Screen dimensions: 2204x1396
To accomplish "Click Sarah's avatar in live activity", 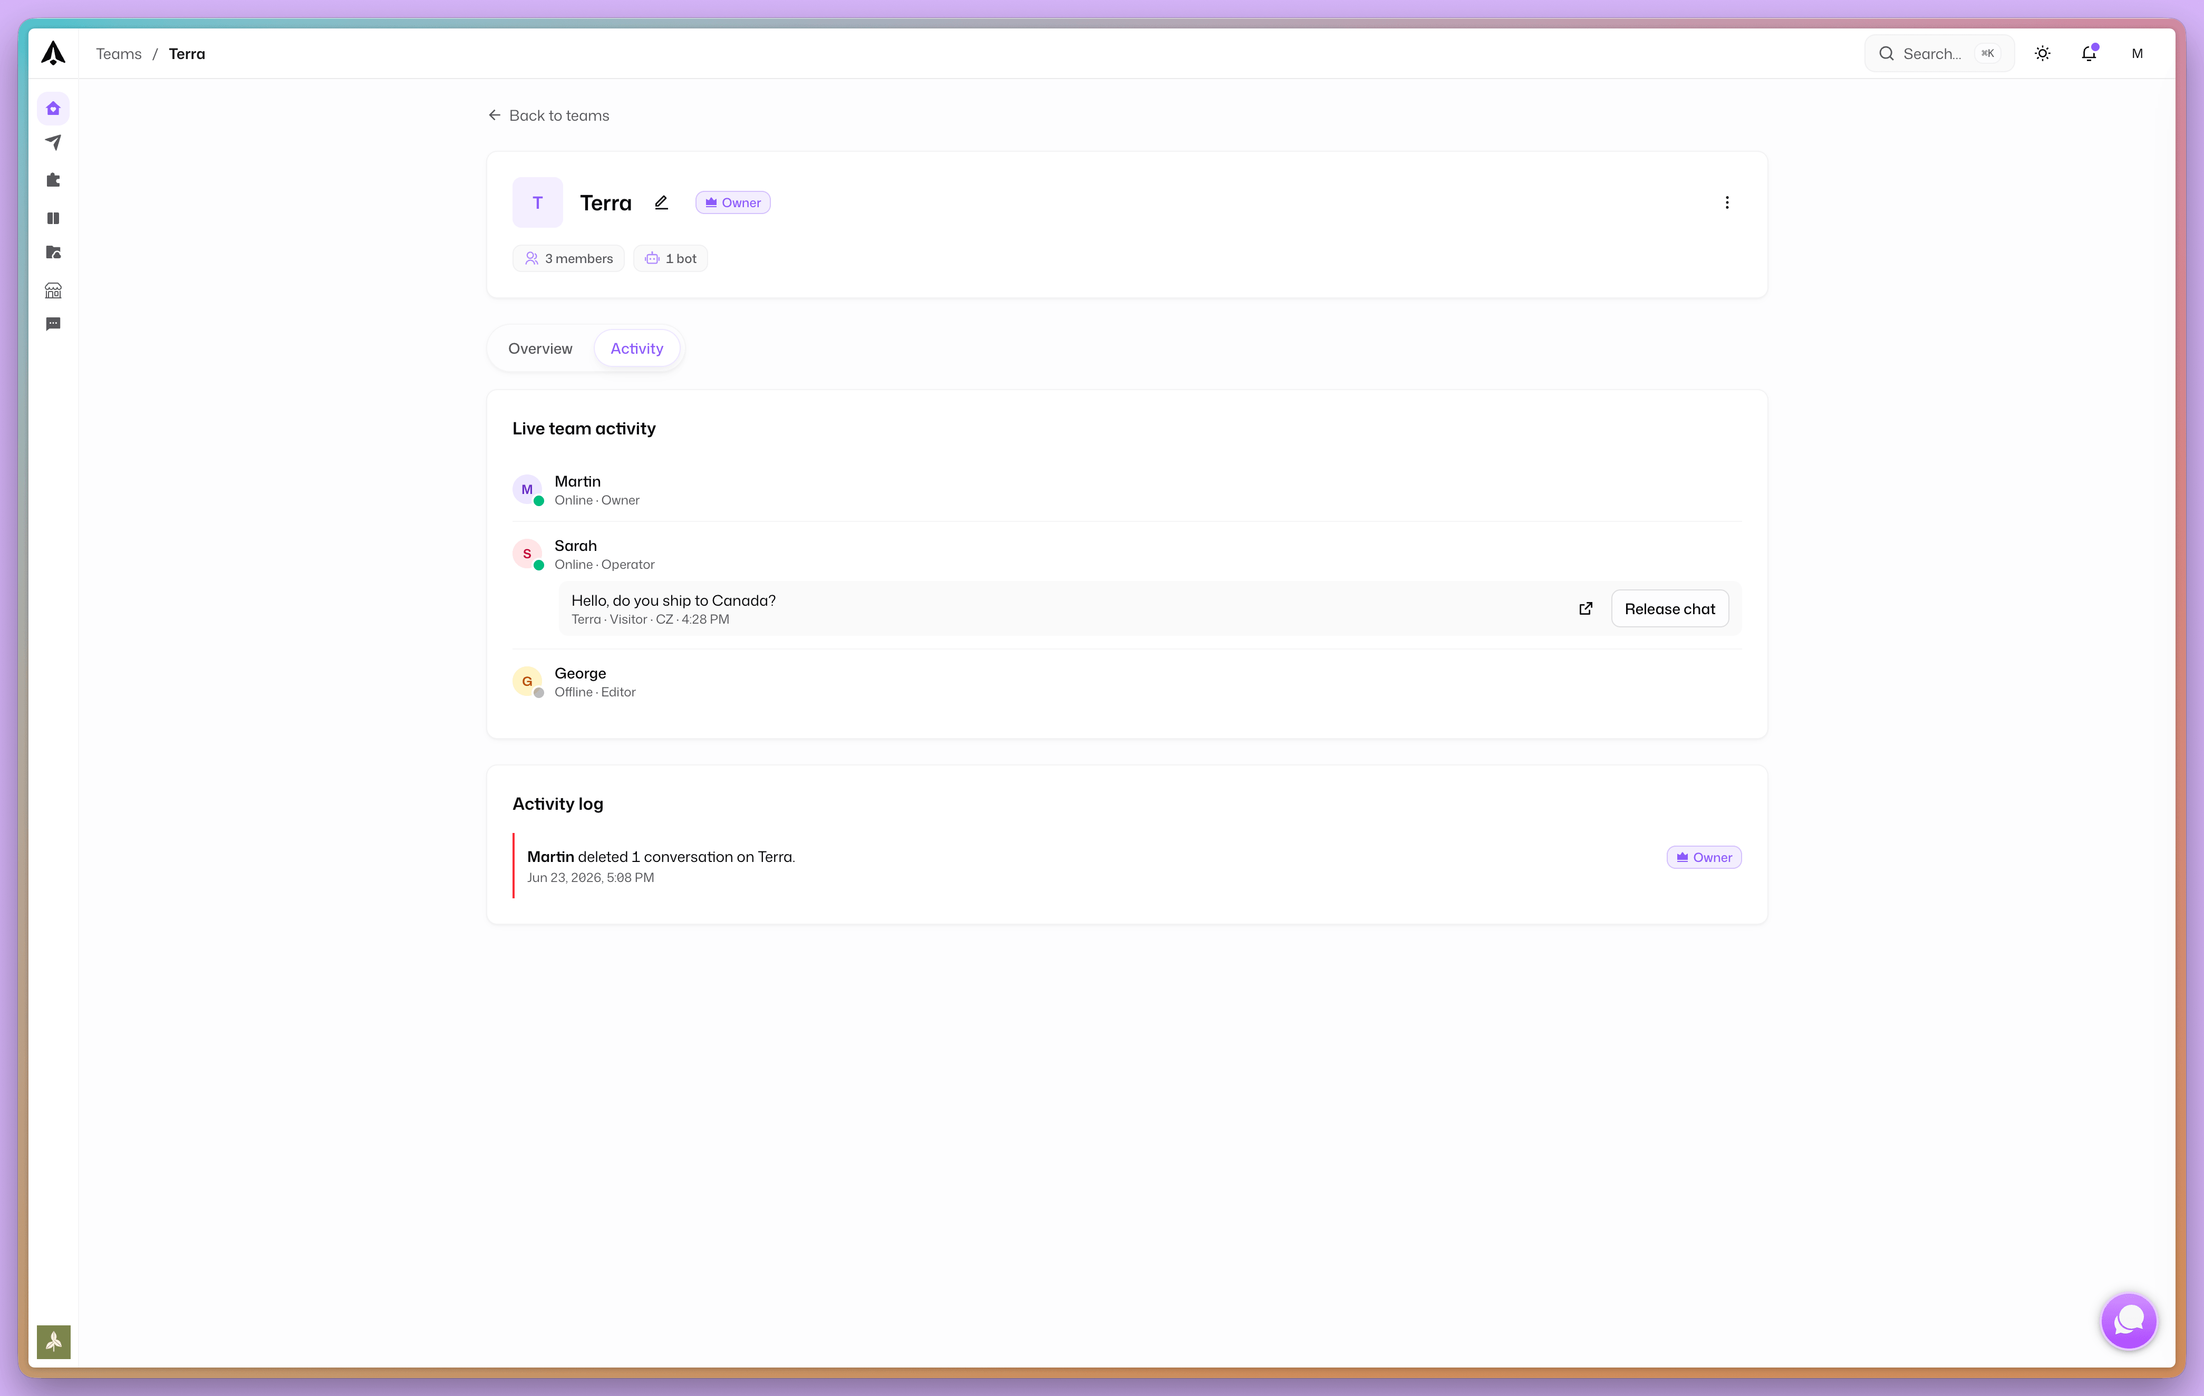I will [x=527, y=554].
